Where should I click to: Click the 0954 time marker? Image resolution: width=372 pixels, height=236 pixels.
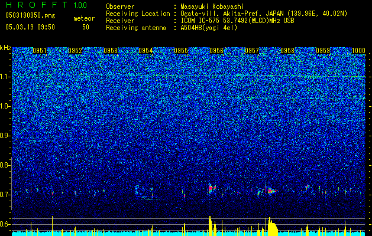[x=145, y=51]
